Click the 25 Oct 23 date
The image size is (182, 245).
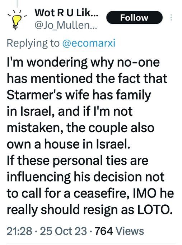pyautogui.click(x=64, y=231)
